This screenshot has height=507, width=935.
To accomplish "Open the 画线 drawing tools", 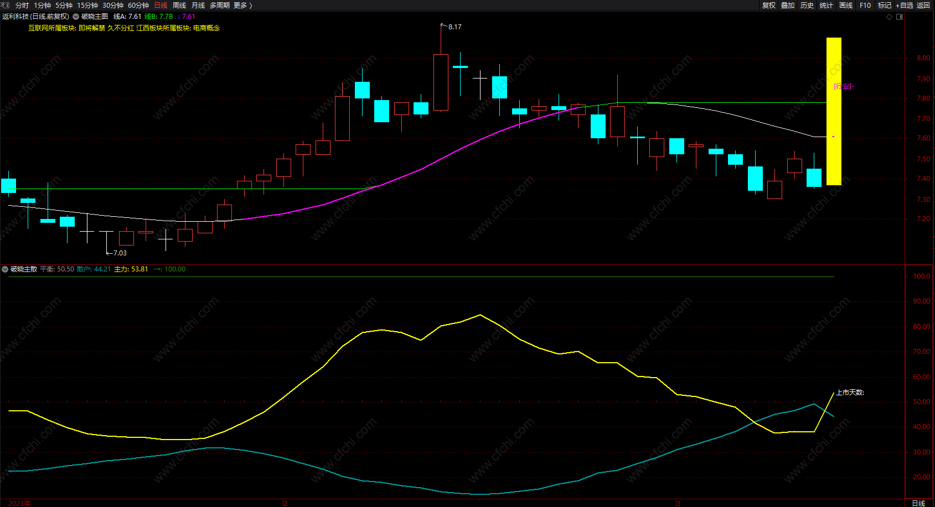I will pos(845,6).
